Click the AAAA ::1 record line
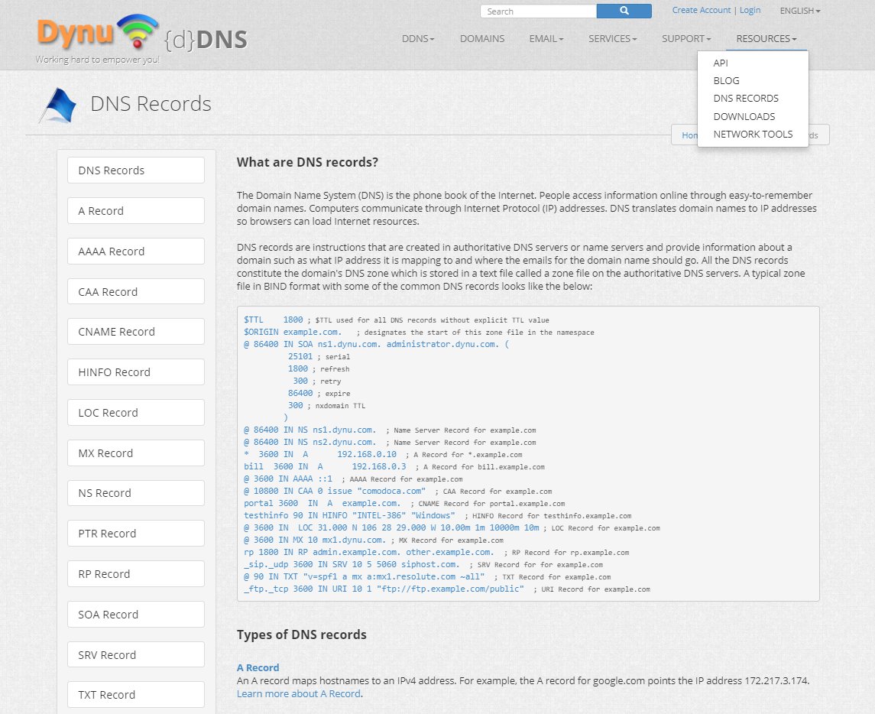This screenshot has width=875, height=714. pyautogui.click(x=353, y=479)
